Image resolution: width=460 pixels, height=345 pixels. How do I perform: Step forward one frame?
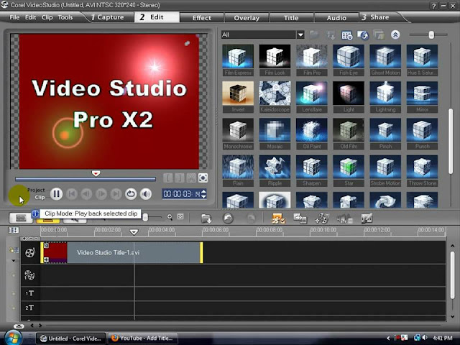tap(101, 194)
